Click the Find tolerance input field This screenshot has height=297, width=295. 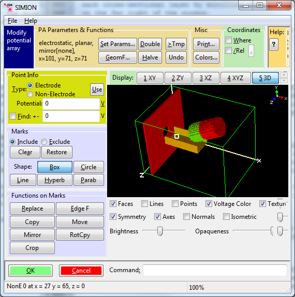[71, 116]
